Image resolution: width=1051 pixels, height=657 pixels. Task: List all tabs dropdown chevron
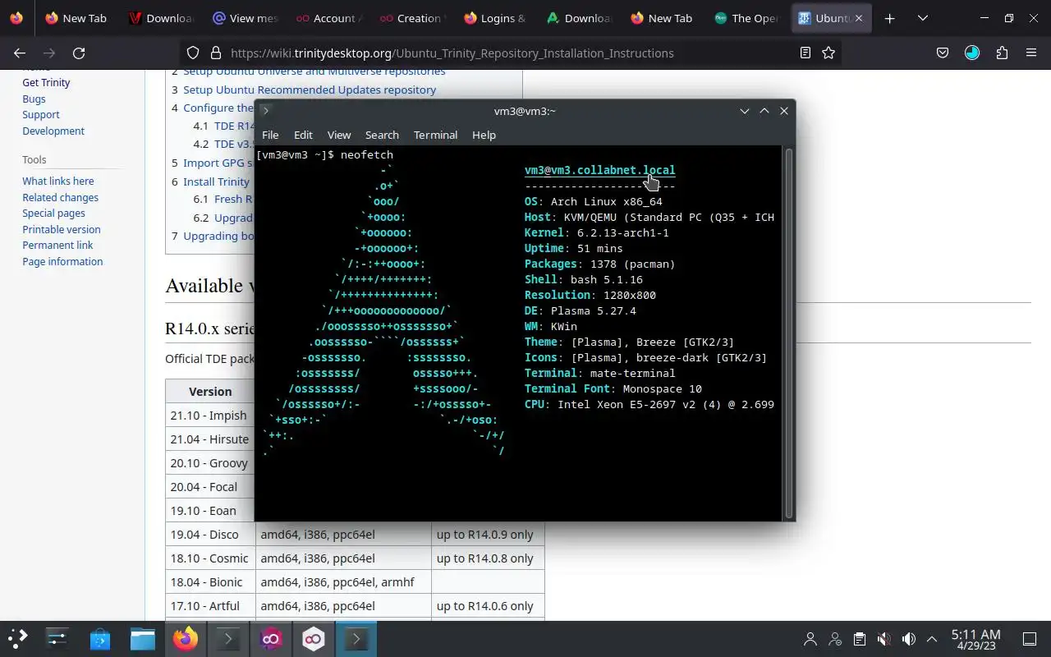(x=923, y=18)
